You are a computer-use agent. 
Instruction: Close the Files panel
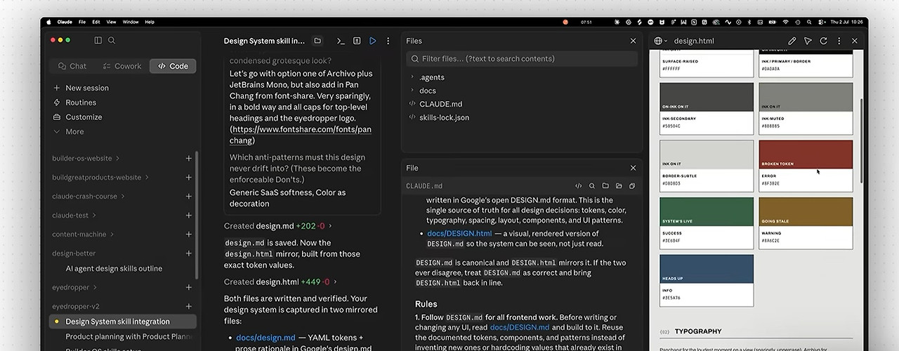pos(633,41)
